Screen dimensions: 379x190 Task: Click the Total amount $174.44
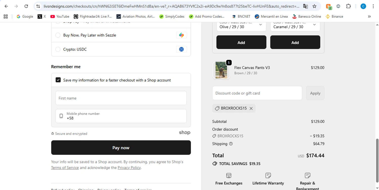point(315,155)
